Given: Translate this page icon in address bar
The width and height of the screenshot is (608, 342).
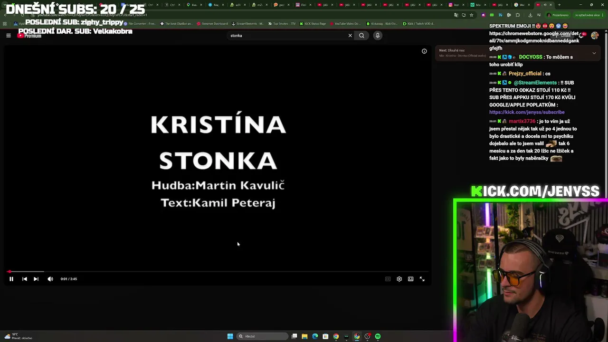Looking at the screenshot, I should [x=456, y=15].
